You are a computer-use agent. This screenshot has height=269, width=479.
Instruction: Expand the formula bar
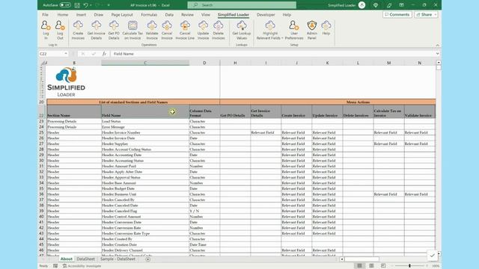(437, 54)
